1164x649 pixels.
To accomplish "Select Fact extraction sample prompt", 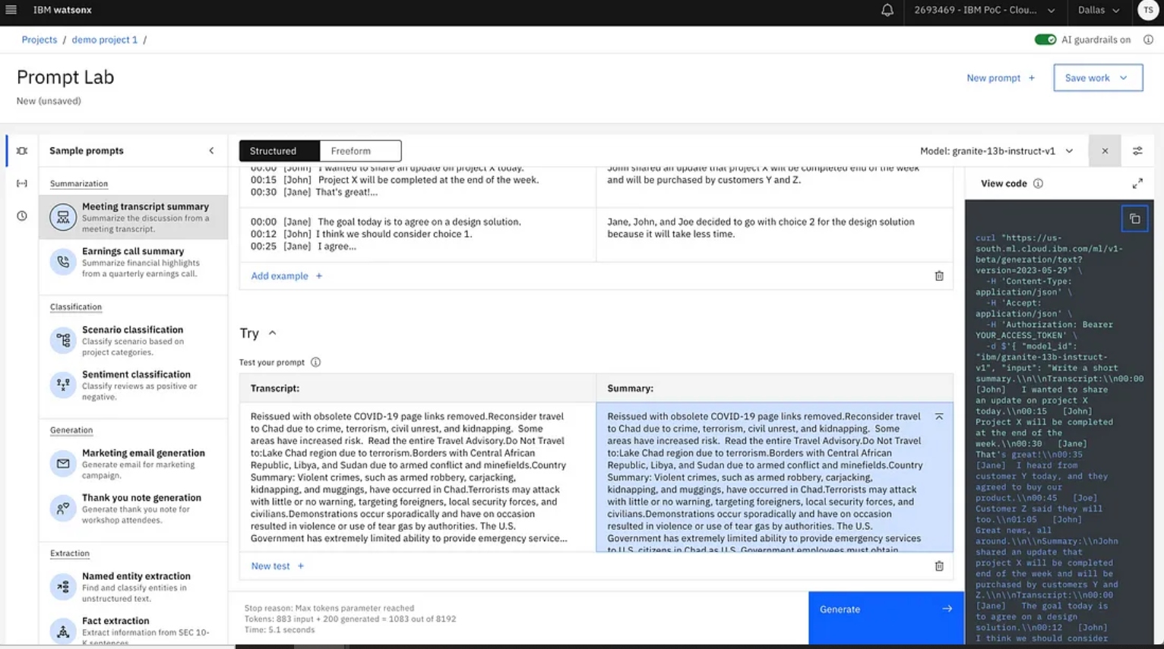I will (133, 631).
